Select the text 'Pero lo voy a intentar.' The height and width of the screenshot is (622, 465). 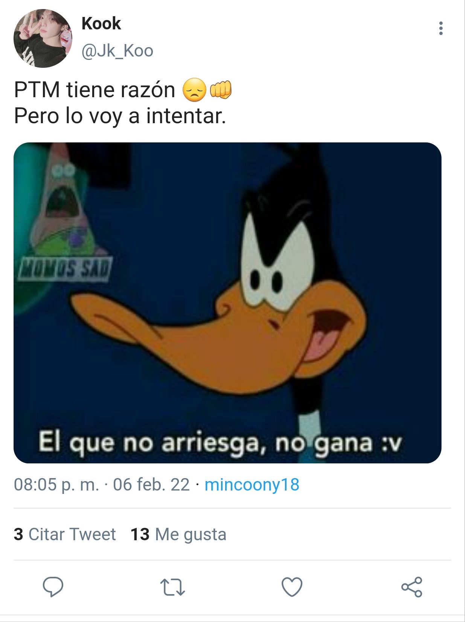[120, 116]
